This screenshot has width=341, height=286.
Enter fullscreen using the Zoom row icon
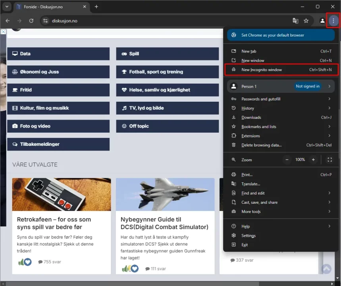[329, 160]
